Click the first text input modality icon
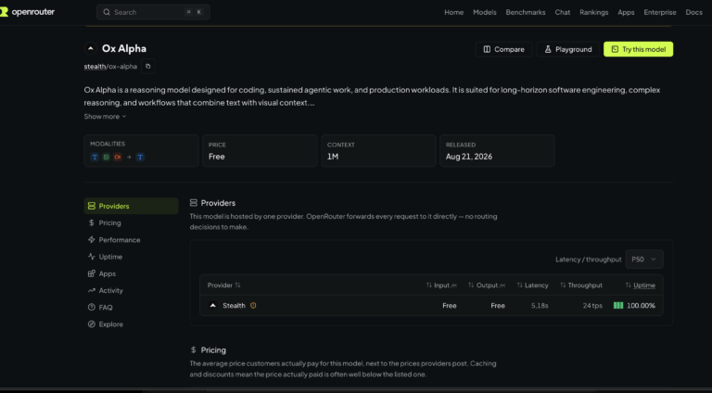The image size is (712, 393). [95, 157]
